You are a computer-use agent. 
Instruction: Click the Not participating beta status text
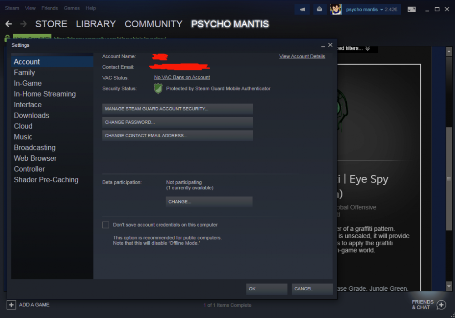click(x=184, y=182)
